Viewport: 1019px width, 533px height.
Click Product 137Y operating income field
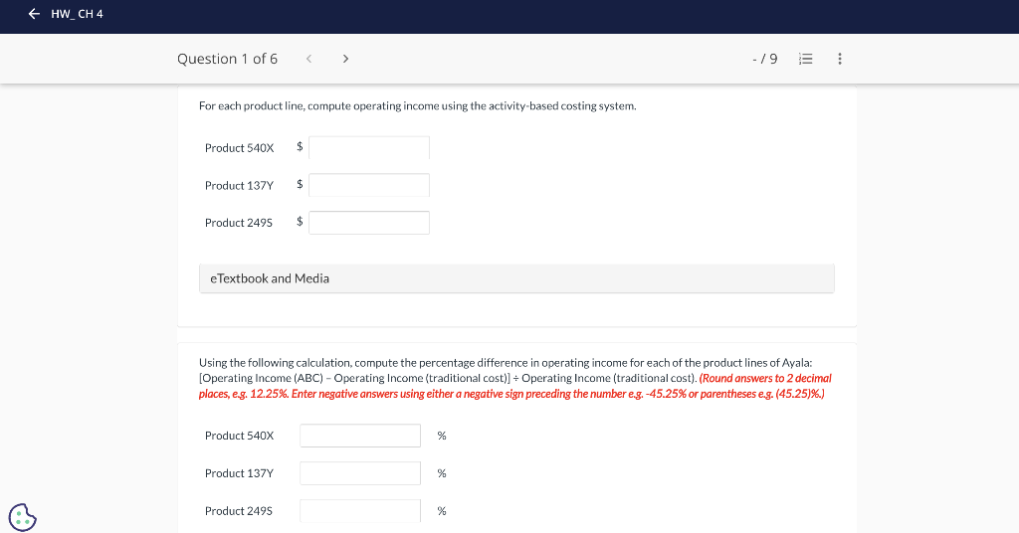(x=369, y=185)
